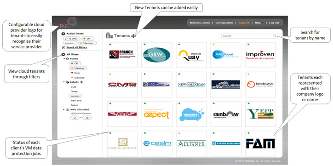Open the Help dropdown menu
The image size is (333, 166).
pos(258,23)
